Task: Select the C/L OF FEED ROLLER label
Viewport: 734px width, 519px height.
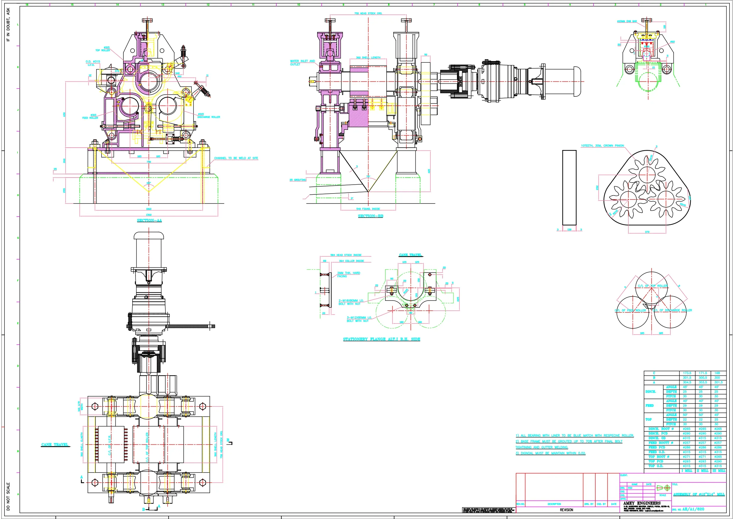Action: click(x=630, y=310)
